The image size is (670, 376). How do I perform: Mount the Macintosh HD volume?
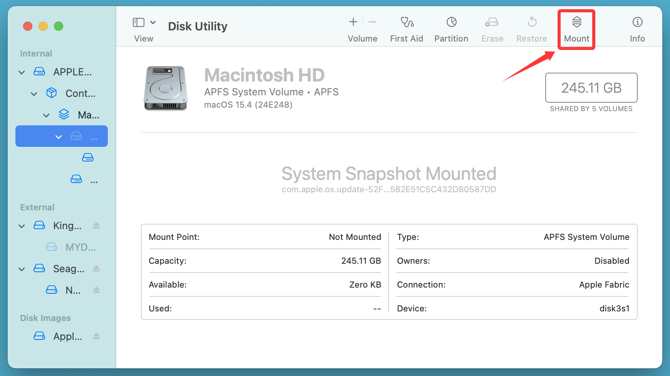click(x=576, y=27)
